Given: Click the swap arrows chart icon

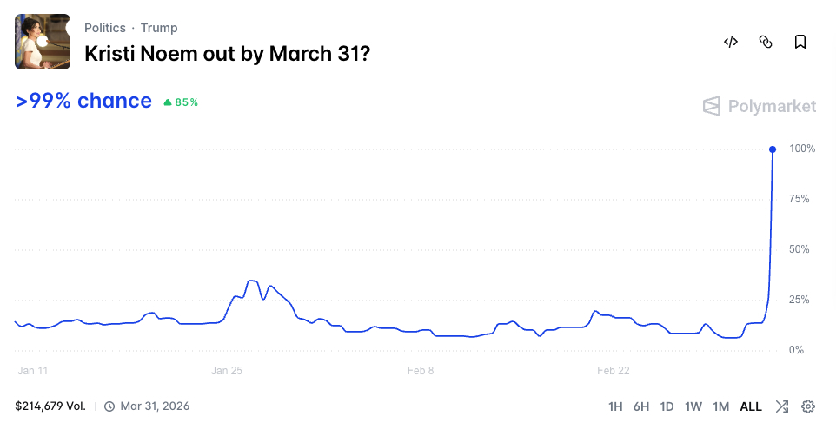Looking at the screenshot, I should [782, 406].
